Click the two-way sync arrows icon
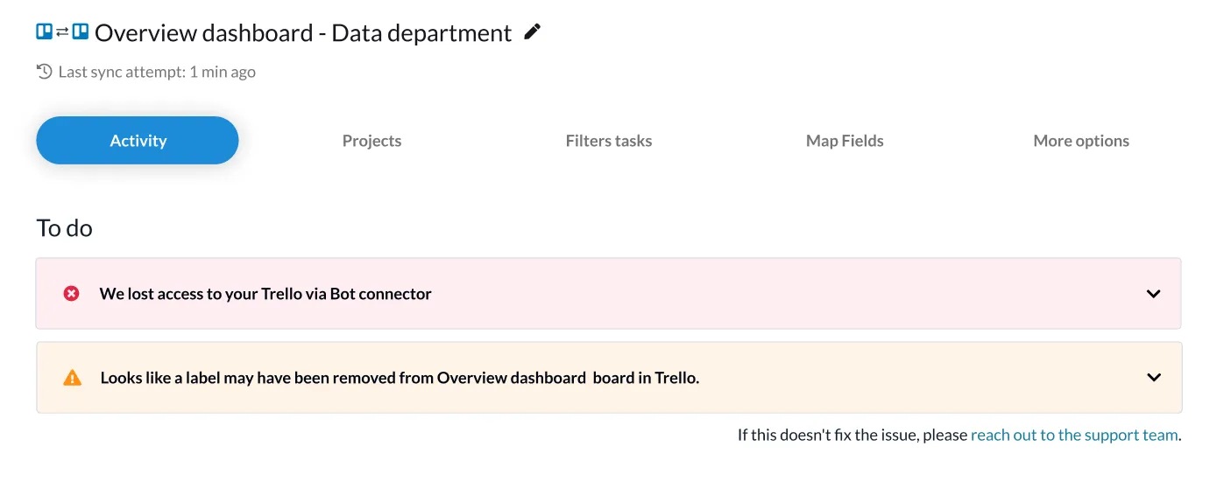 pyautogui.click(x=62, y=32)
